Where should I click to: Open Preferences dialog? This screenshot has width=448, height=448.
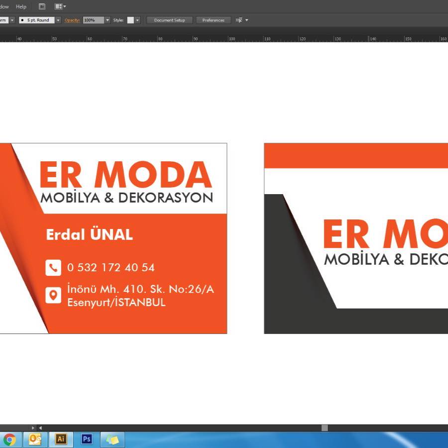[213, 20]
